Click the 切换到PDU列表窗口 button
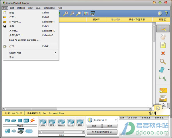 102,132
